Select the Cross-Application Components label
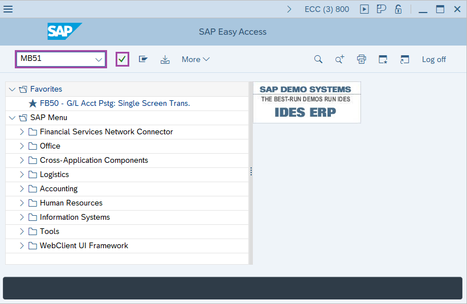Image resolution: width=467 pixels, height=304 pixels. 94,160
